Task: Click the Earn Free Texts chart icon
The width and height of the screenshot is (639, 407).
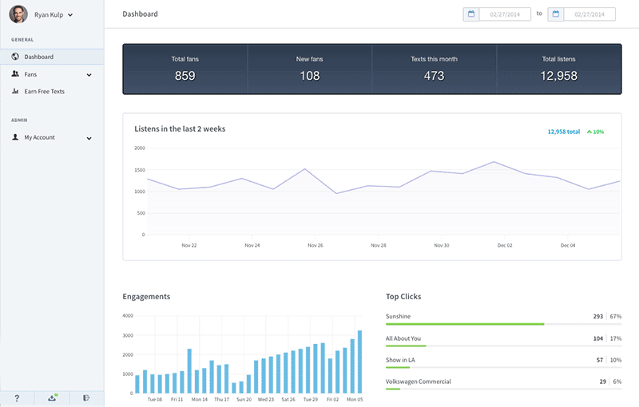Action: [15, 91]
